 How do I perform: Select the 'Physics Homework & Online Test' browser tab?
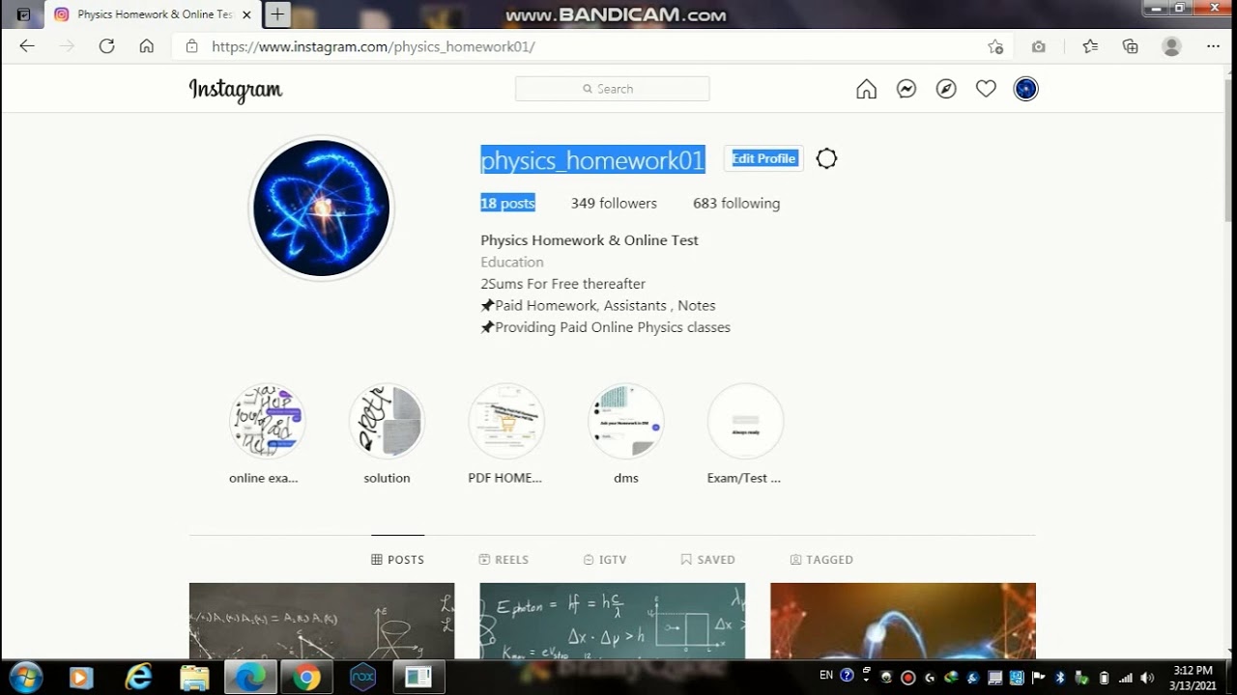pos(153,14)
